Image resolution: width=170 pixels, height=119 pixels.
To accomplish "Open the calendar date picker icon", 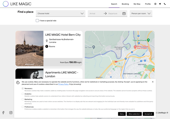I will [124, 13].
